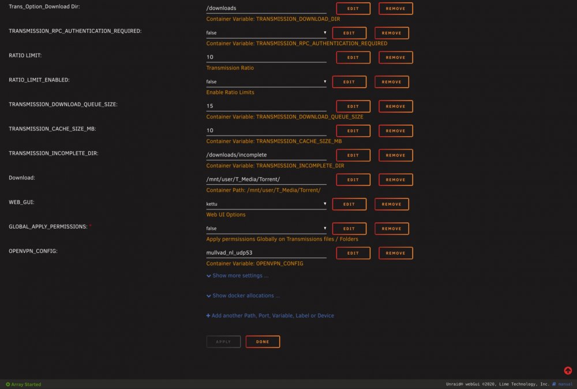Edit the OPENVPN_CONFIG variable
The image size is (577, 389).
[x=353, y=253]
